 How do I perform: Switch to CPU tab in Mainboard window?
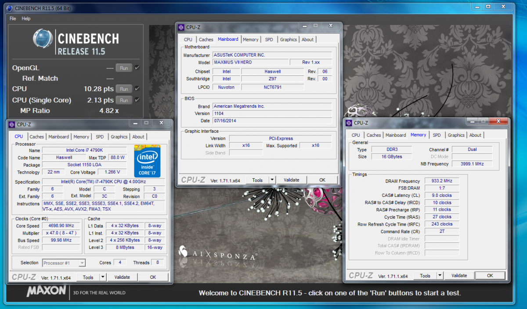(188, 39)
